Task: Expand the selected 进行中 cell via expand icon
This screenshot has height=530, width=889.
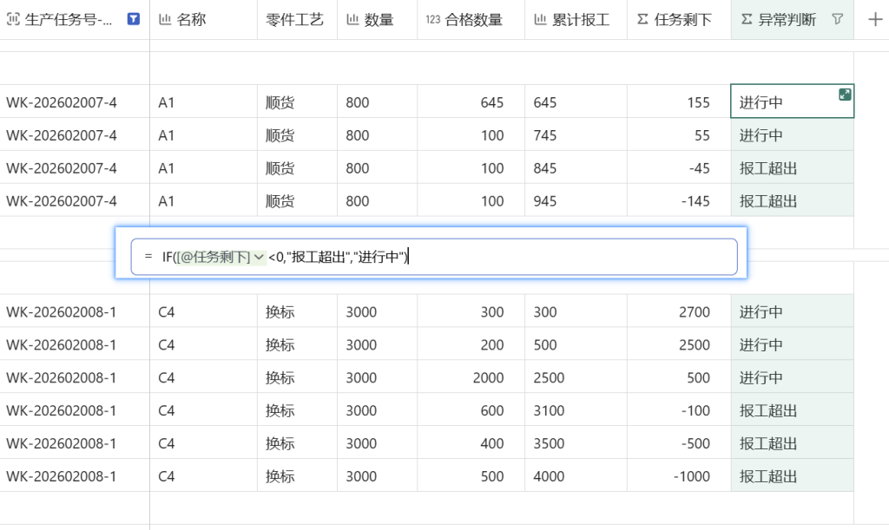Action: [x=845, y=95]
